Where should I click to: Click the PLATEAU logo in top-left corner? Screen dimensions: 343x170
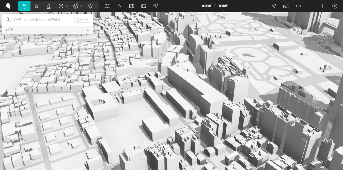coord(9,6)
